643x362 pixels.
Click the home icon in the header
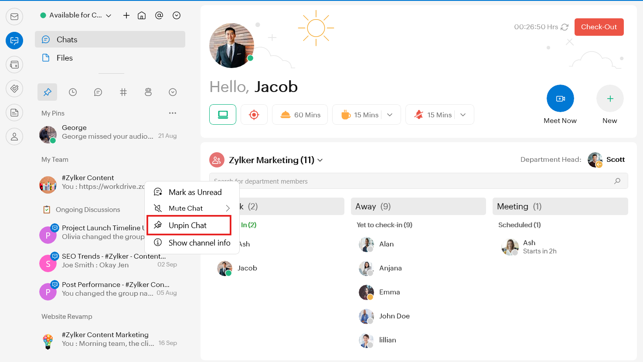point(142,15)
